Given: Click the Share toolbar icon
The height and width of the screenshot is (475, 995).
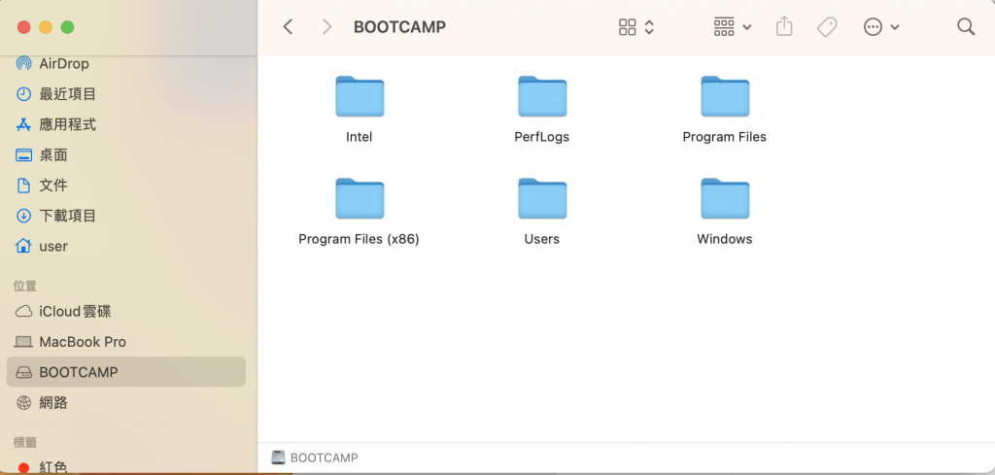Looking at the screenshot, I should pos(785,26).
